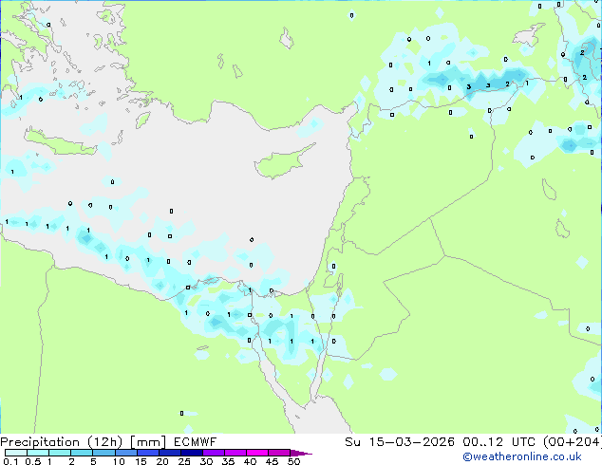Click the '10' legend value label
This screenshot has height=465, width=602.
119,461
